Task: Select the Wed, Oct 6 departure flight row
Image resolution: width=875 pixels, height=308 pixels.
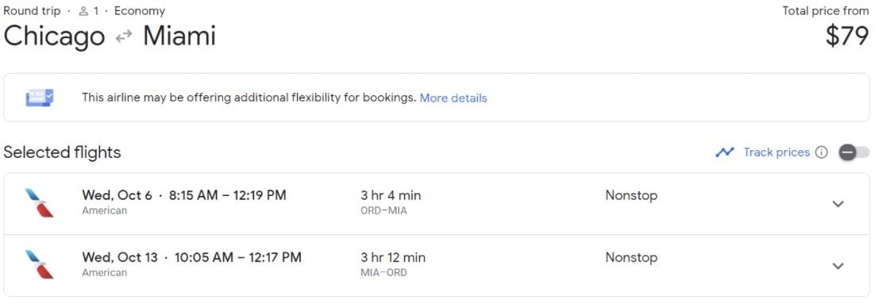Action: click(437, 204)
